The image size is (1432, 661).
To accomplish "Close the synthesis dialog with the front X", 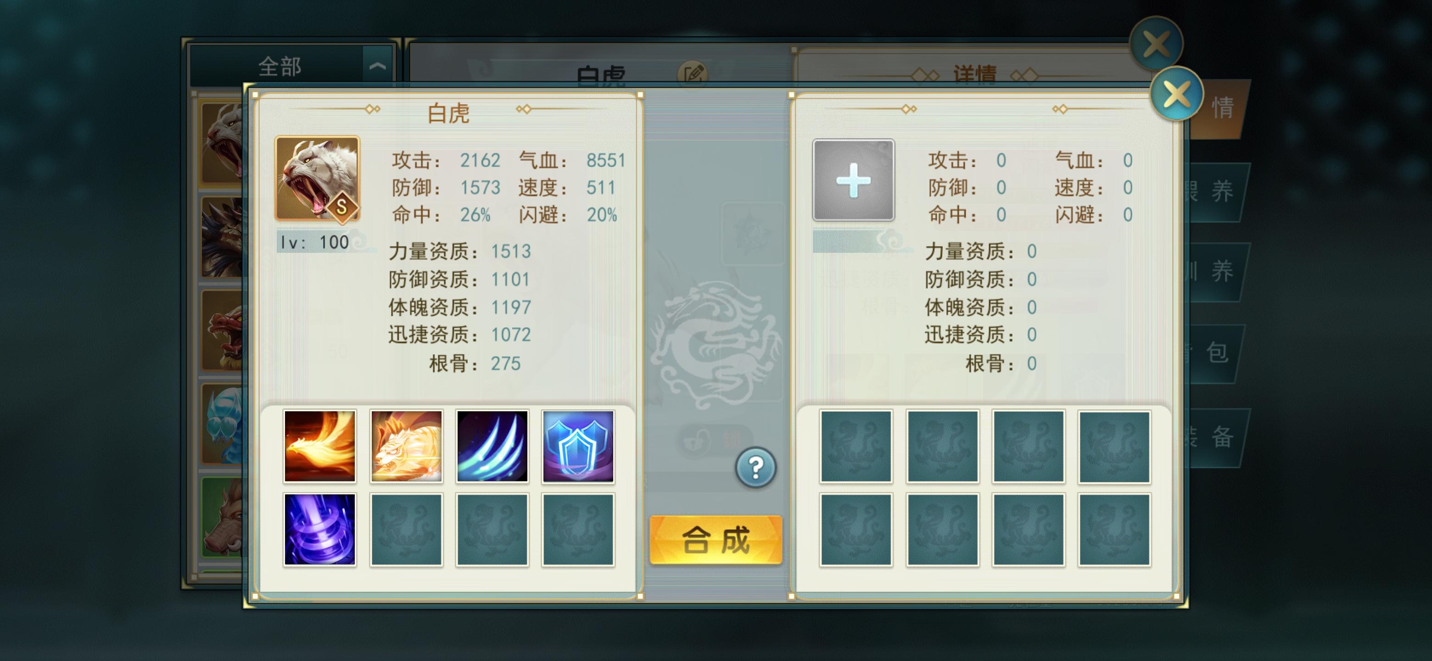I will [1176, 94].
